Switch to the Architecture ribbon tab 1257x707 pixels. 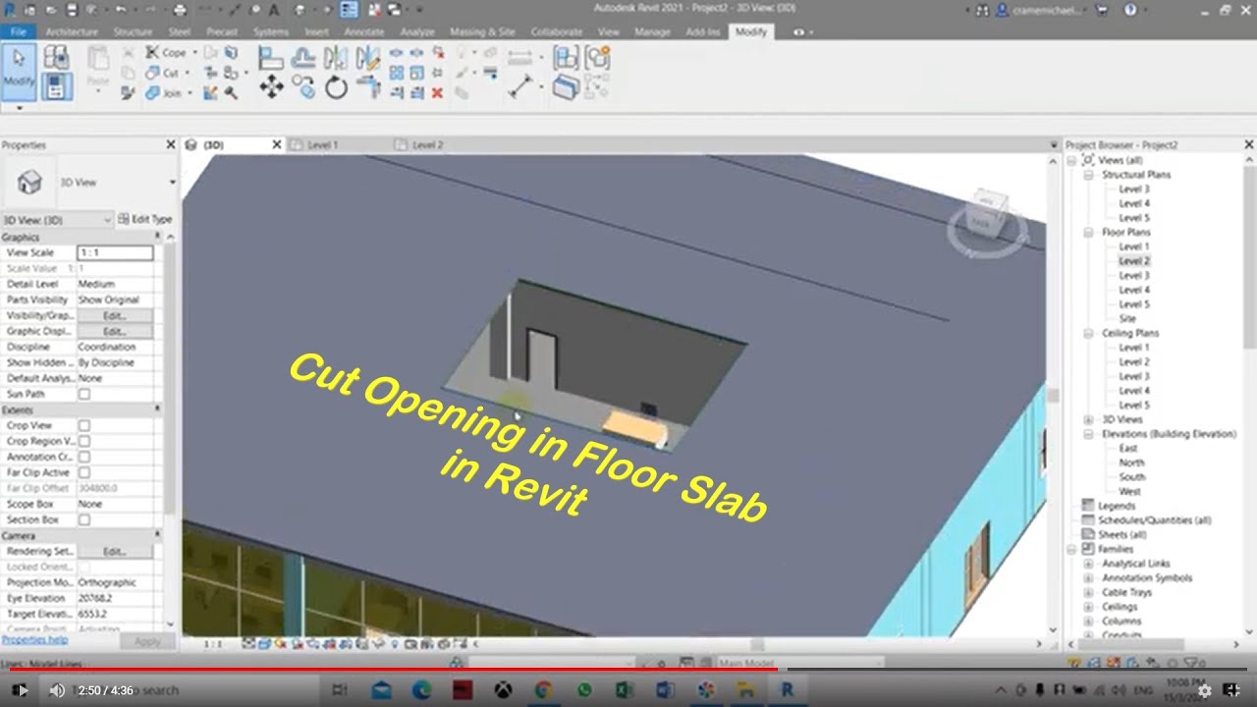pos(72,31)
